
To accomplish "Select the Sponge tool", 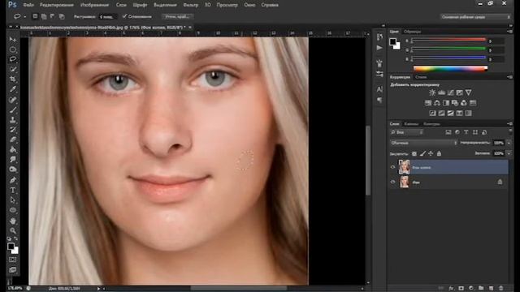I will [x=13, y=170].
